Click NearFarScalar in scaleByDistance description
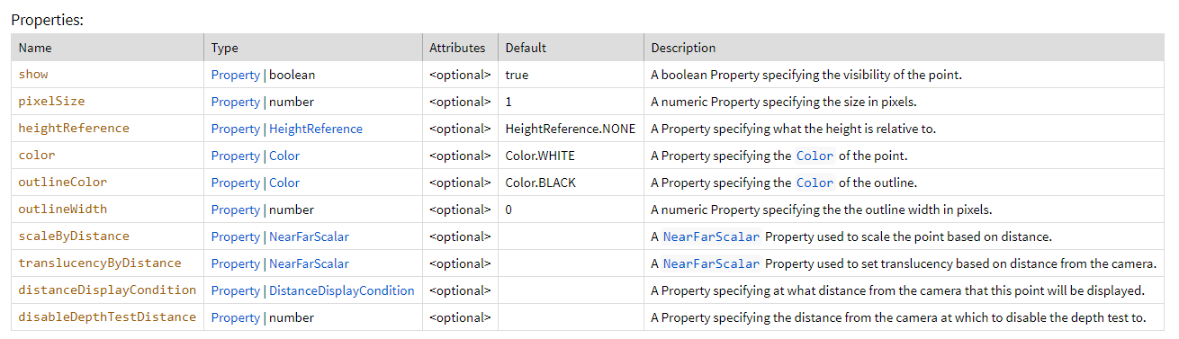Image resolution: width=1179 pixels, height=339 pixels. click(x=711, y=236)
